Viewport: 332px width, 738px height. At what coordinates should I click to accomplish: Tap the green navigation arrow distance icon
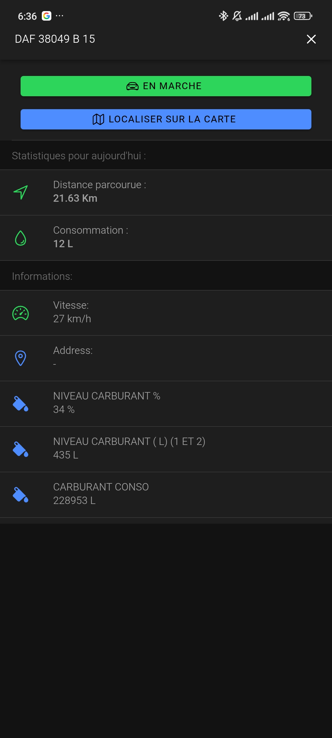21,192
